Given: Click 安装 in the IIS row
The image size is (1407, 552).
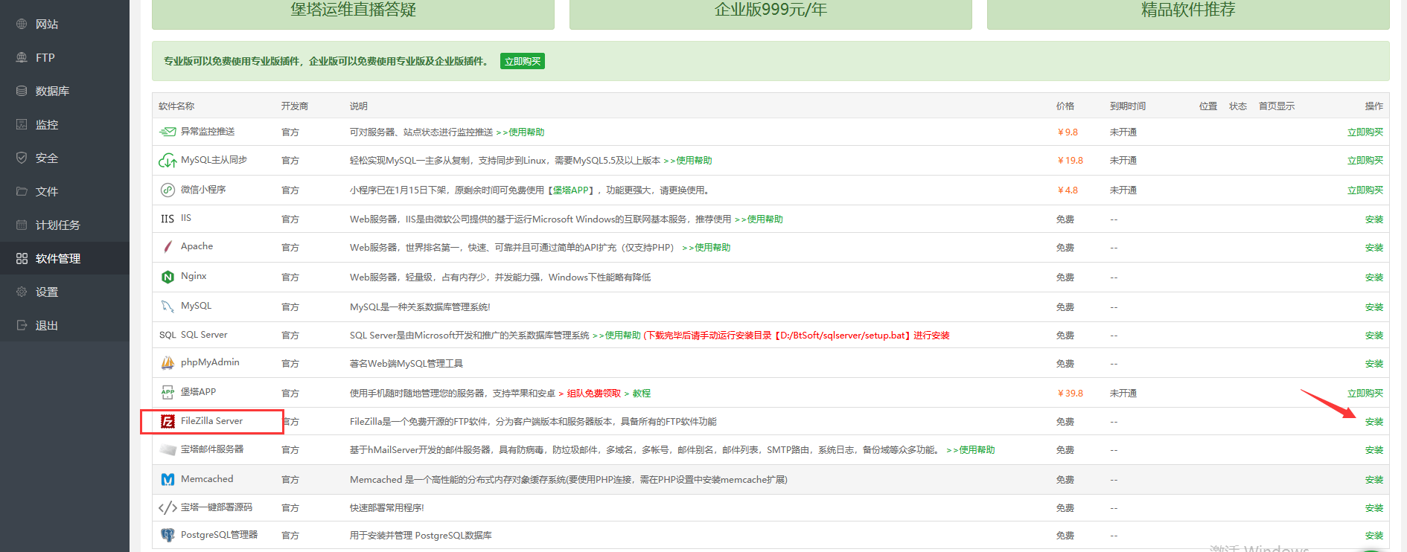Looking at the screenshot, I should coord(1373,219).
